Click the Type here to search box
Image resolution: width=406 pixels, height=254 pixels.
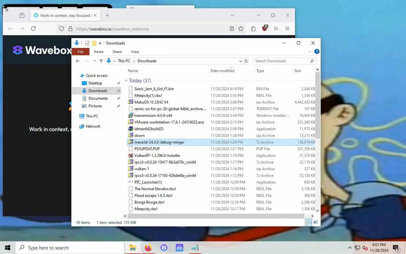[70, 248]
